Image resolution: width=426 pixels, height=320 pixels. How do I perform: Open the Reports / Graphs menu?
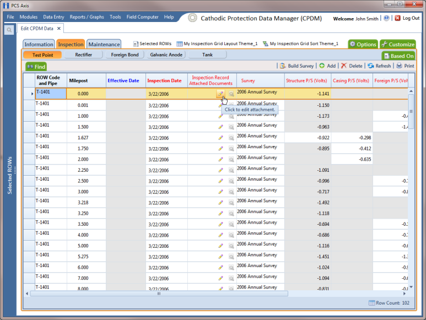coord(87,17)
